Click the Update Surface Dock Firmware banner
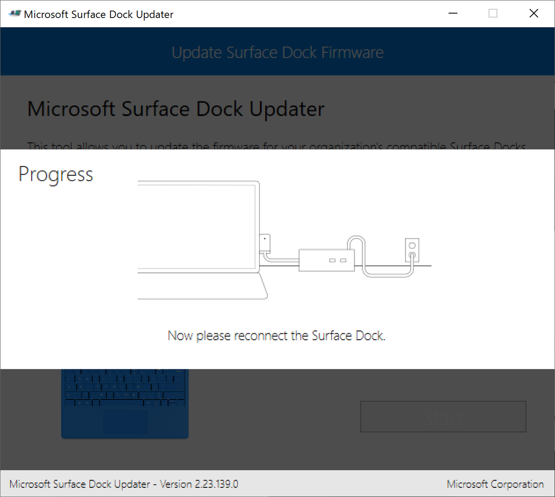 [x=277, y=52]
